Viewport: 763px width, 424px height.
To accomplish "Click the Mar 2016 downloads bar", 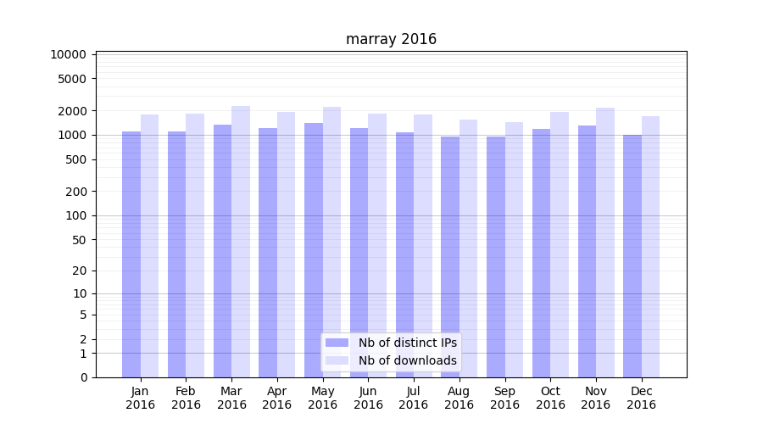I will click(241, 242).
